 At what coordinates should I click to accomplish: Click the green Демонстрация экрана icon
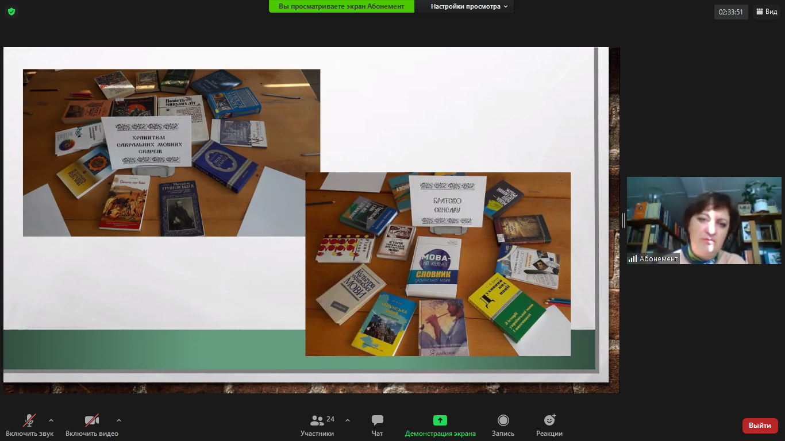click(440, 420)
